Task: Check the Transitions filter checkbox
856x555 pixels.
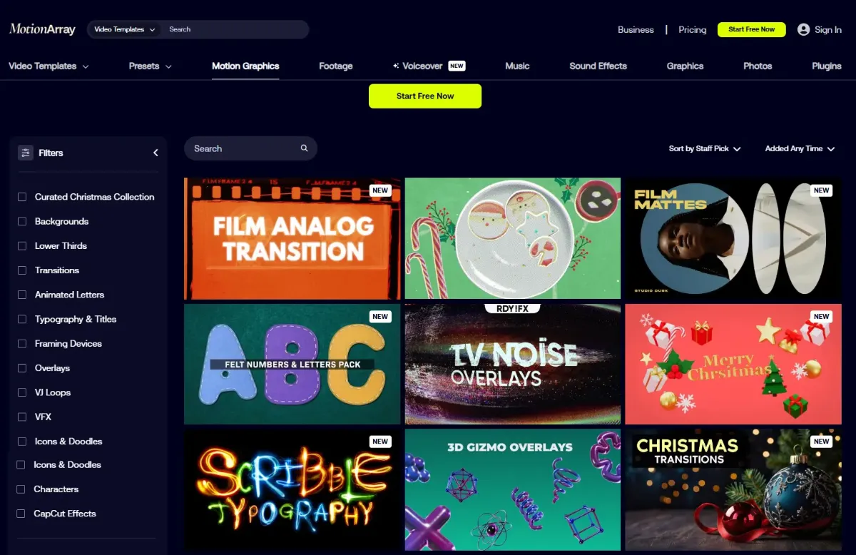Action: click(x=22, y=270)
